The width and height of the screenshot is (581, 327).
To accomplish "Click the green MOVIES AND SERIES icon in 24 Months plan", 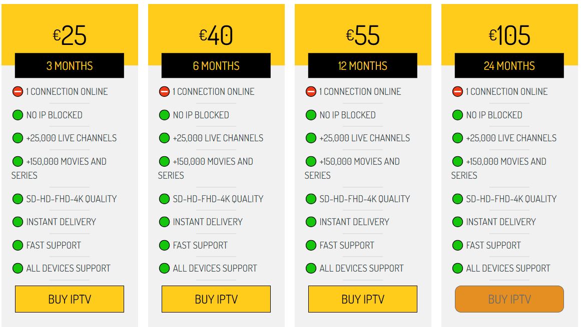I will click(457, 162).
